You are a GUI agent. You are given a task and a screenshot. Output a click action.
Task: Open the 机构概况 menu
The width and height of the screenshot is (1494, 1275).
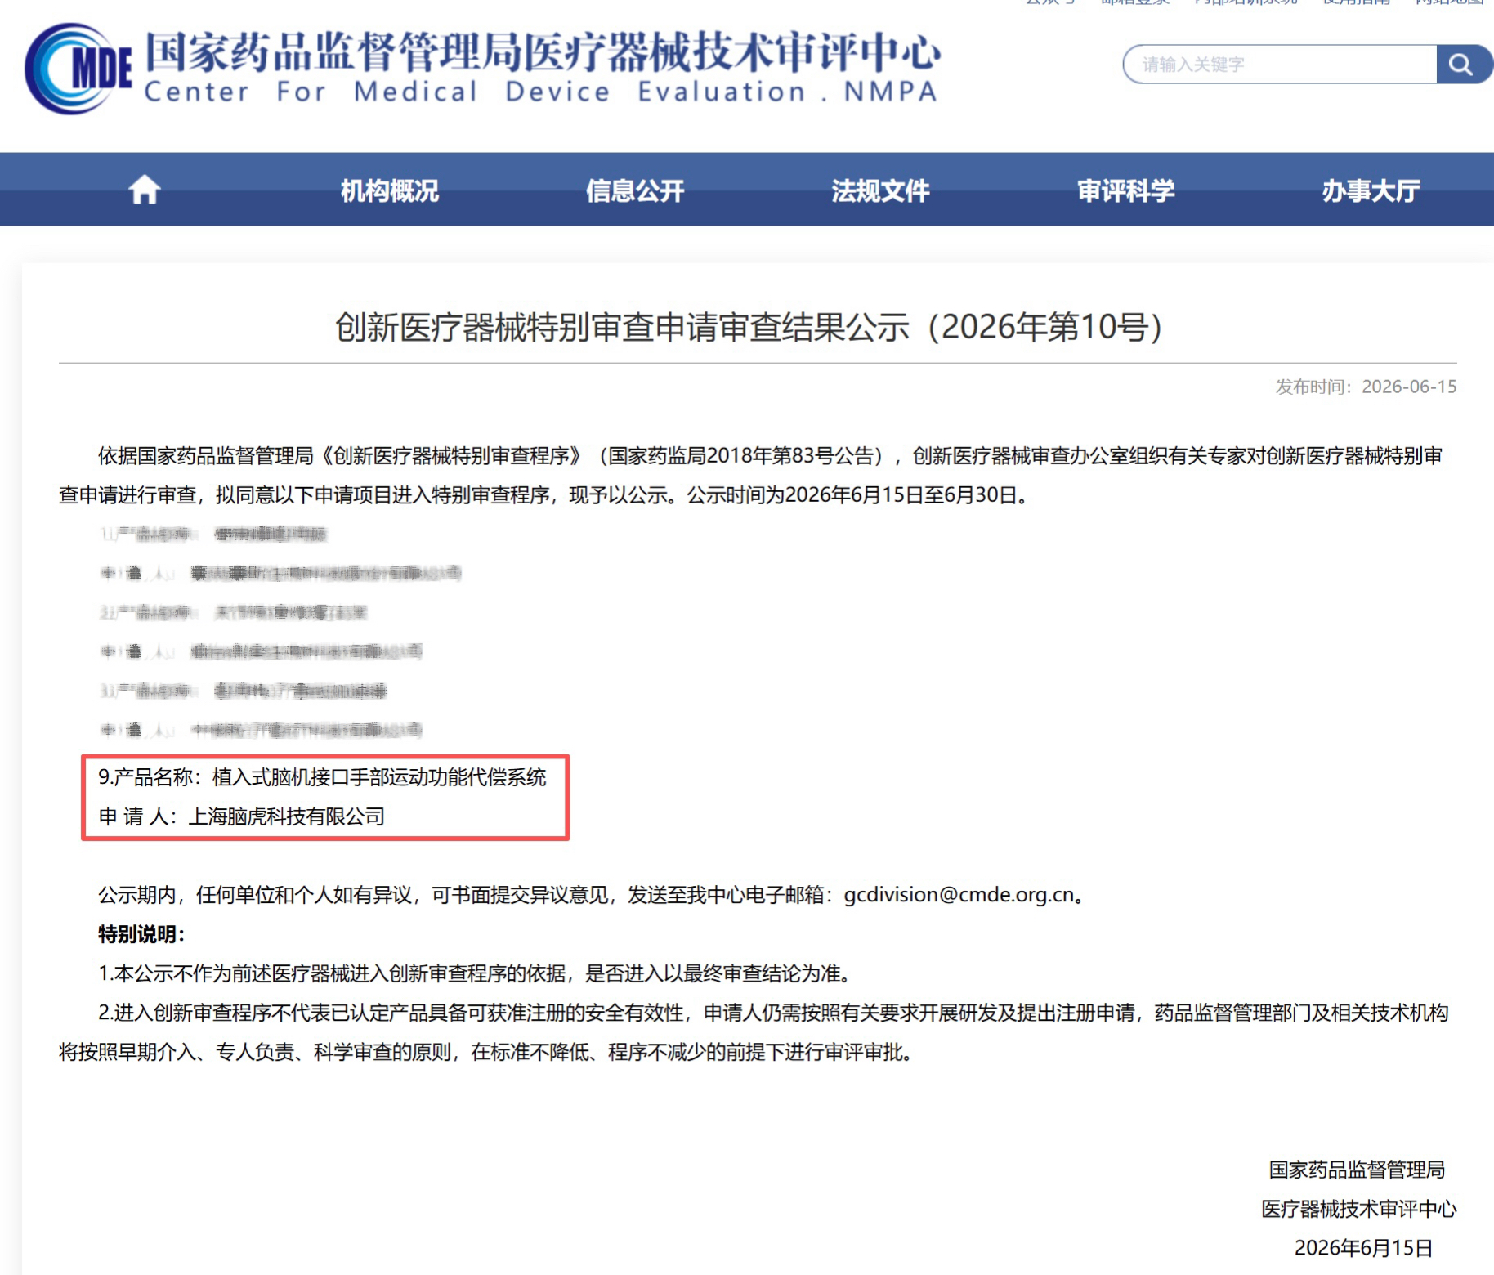(390, 190)
